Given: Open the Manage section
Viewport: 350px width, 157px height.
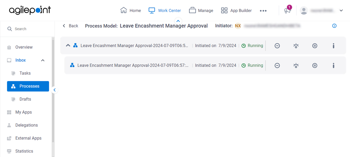Looking at the screenshot, I should tap(201, 10).
